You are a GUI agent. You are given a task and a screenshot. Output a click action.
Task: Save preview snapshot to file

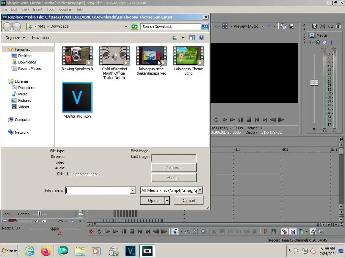[292, 26]
